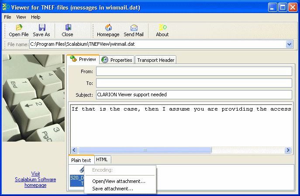Image resolution: width=300 pixels, height=196 pixels.
Task: Expand the File name dropdown arrow
Action: coord(289,44)
